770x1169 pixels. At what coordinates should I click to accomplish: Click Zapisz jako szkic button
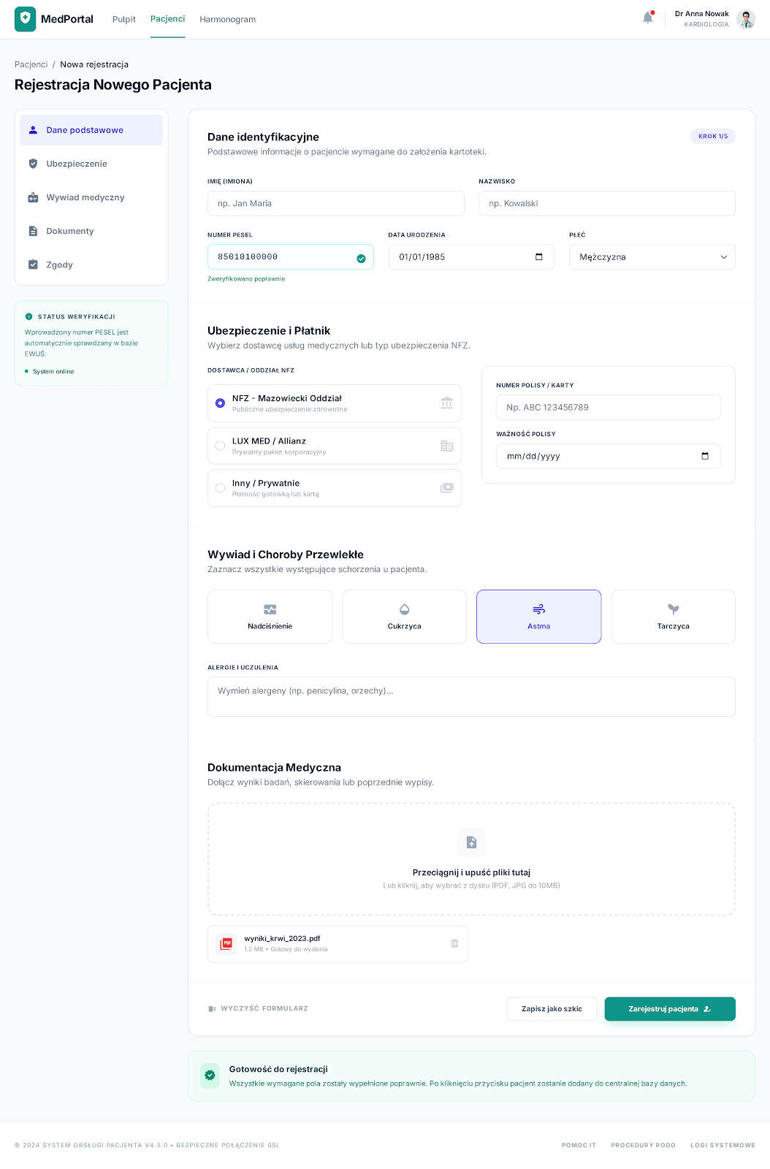552,1009
